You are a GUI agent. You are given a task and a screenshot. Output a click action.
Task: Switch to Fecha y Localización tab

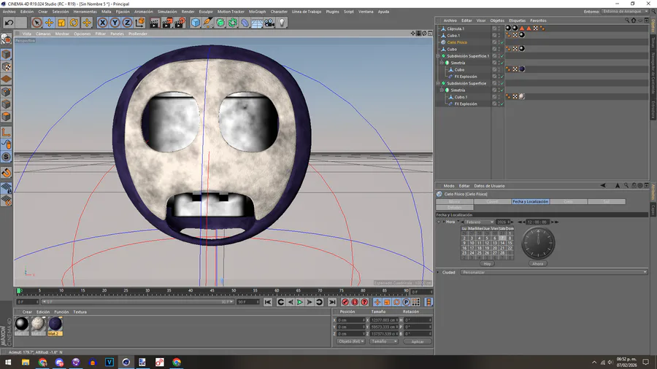tap(531, 201)
